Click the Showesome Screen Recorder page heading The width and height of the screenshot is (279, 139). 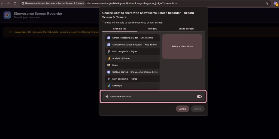coord(38,14)
